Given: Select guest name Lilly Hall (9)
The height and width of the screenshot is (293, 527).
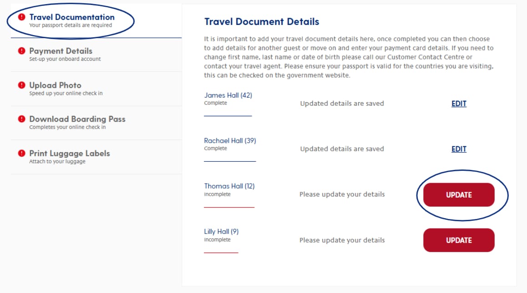Looking at the screenshot, I should click(x=221, y=232).
